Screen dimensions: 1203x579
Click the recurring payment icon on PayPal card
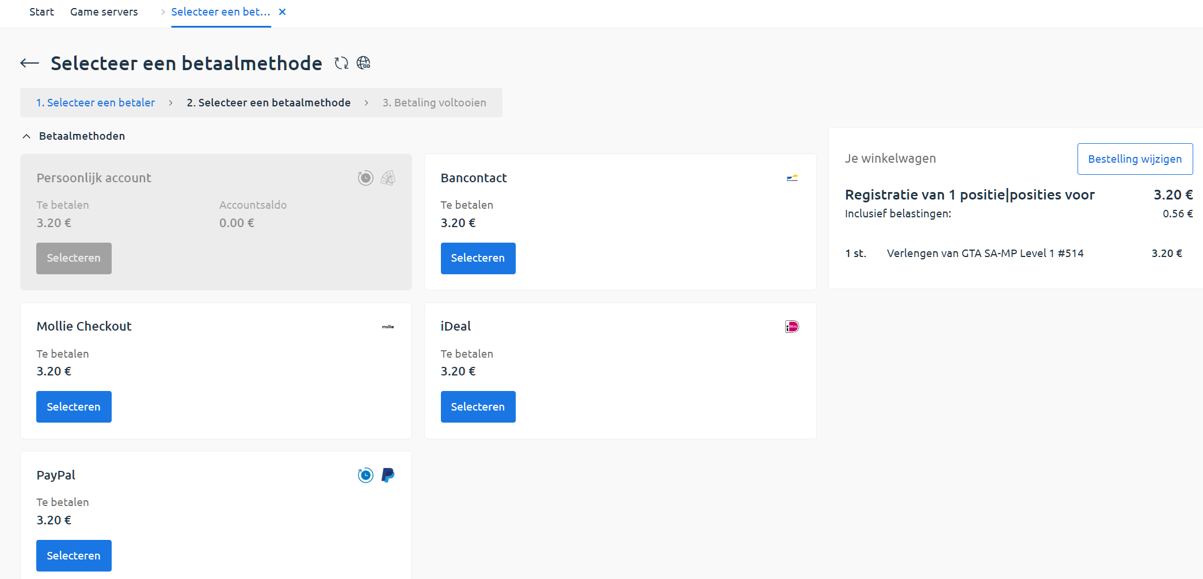click(366, 475)
